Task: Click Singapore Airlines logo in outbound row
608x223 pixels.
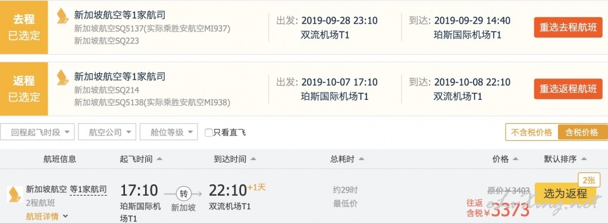Action: 62,16
